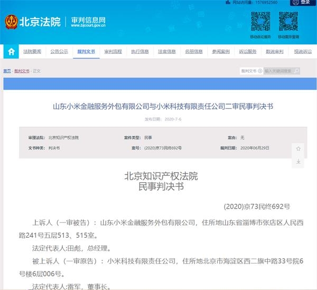Screen dimensions: 317x290
Task: Click the 北京知识产权法院 document heading
Action: point(161,176)
